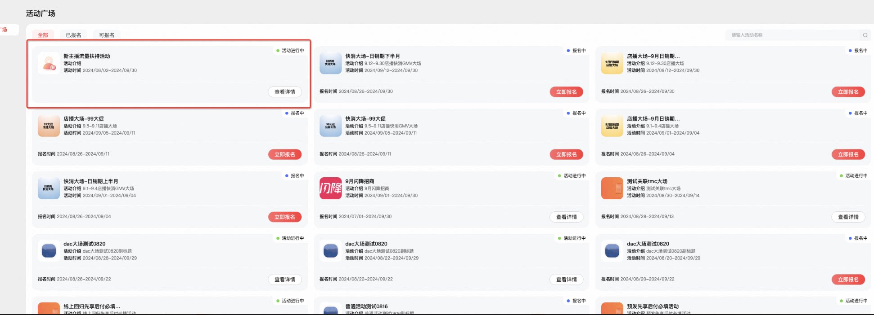View details of dac大场测试0820 from 08/28

pyautogui.click(x=285, y=280)
